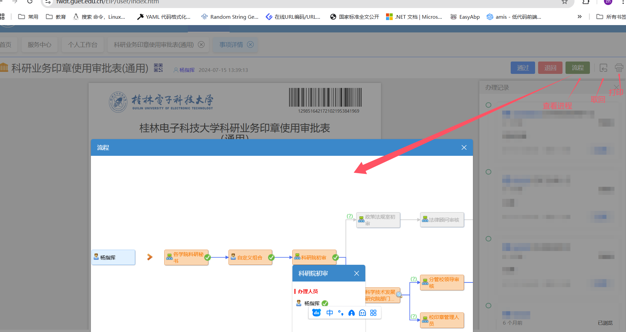Close the 事项详情 tab with its X

250,44
